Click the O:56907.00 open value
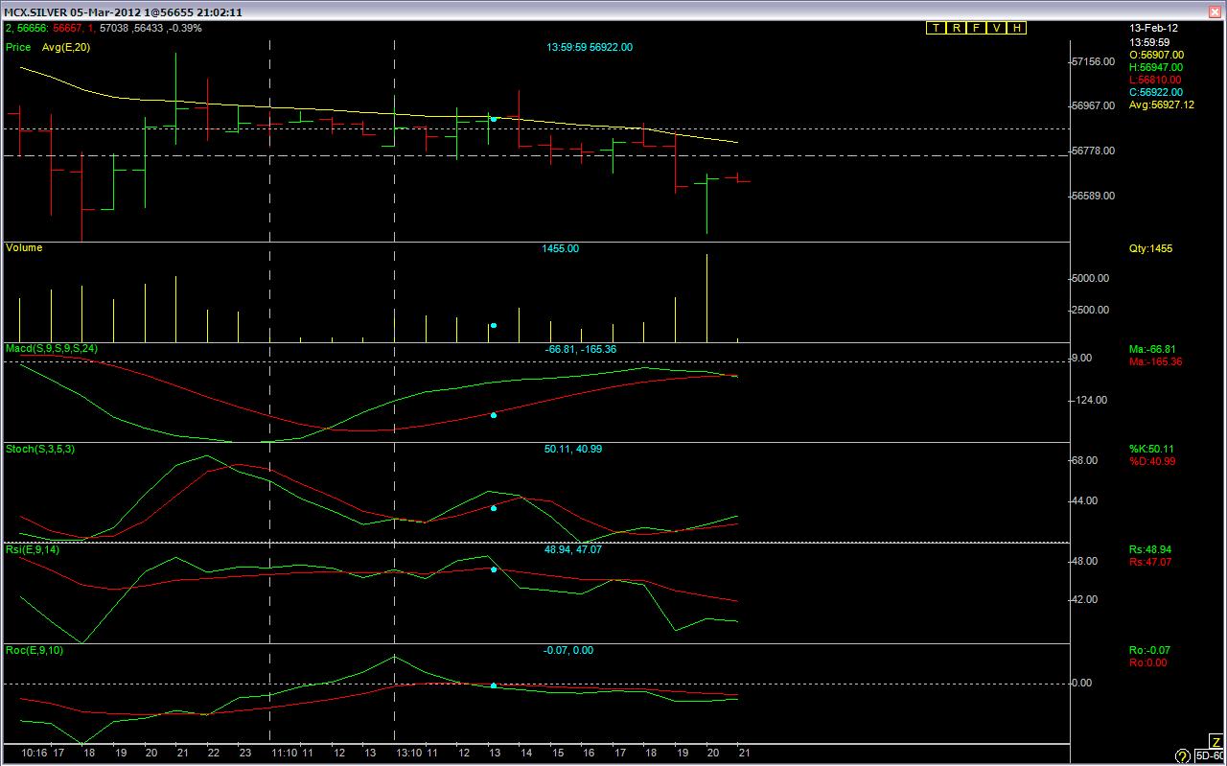This screenshot has height=766, width=1227. pos(1156,56)
